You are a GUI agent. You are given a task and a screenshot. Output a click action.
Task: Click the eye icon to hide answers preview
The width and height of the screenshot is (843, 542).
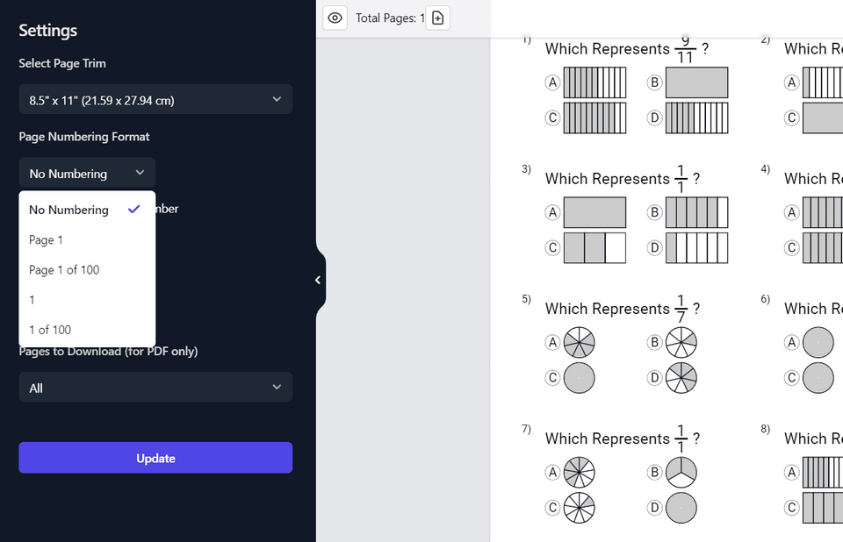(335, 18)
